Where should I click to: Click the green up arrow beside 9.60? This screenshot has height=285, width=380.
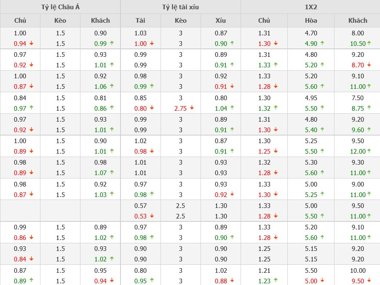click(x=369, y=129)
